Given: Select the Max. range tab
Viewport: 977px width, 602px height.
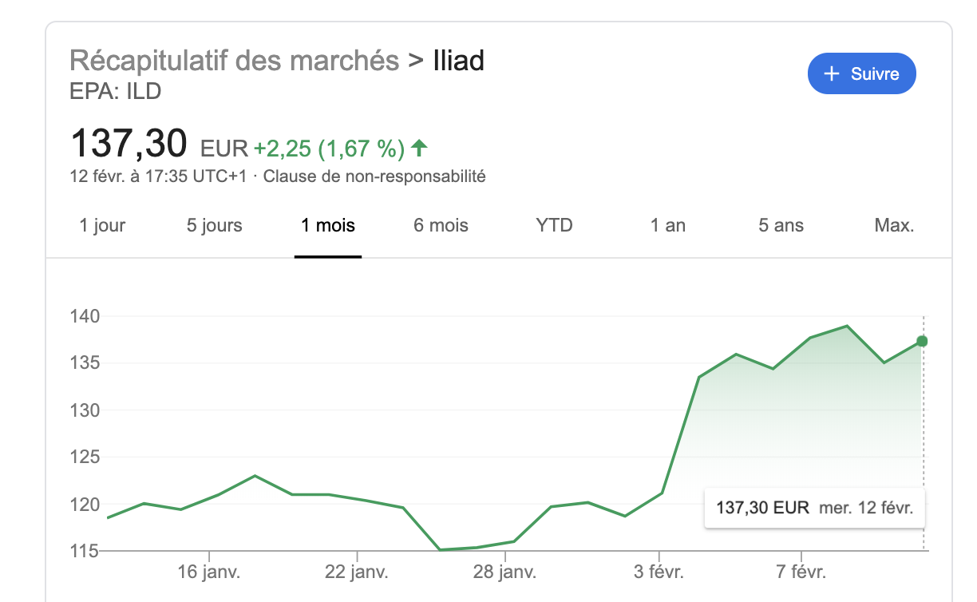Looking at the screenshot, I should click(x=894, y=225).
